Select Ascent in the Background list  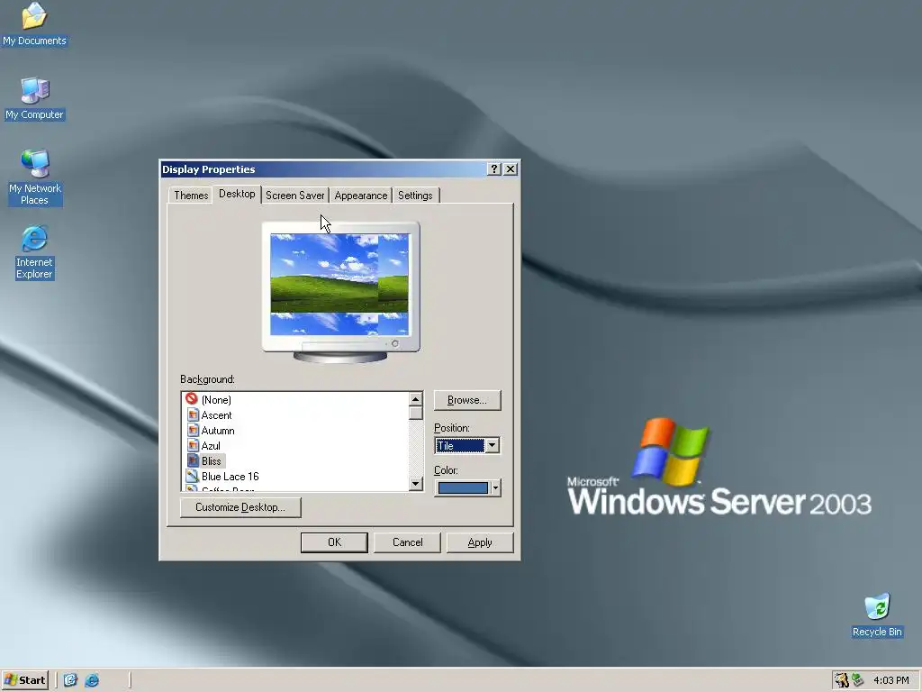(216, 414)
